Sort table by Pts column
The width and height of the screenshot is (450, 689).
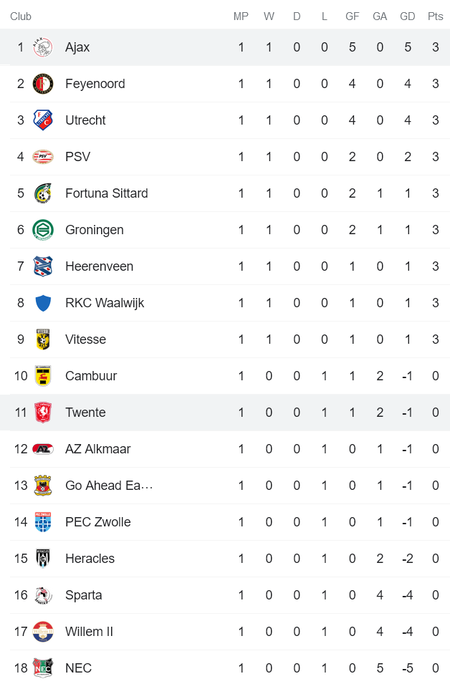pos(435,16)
